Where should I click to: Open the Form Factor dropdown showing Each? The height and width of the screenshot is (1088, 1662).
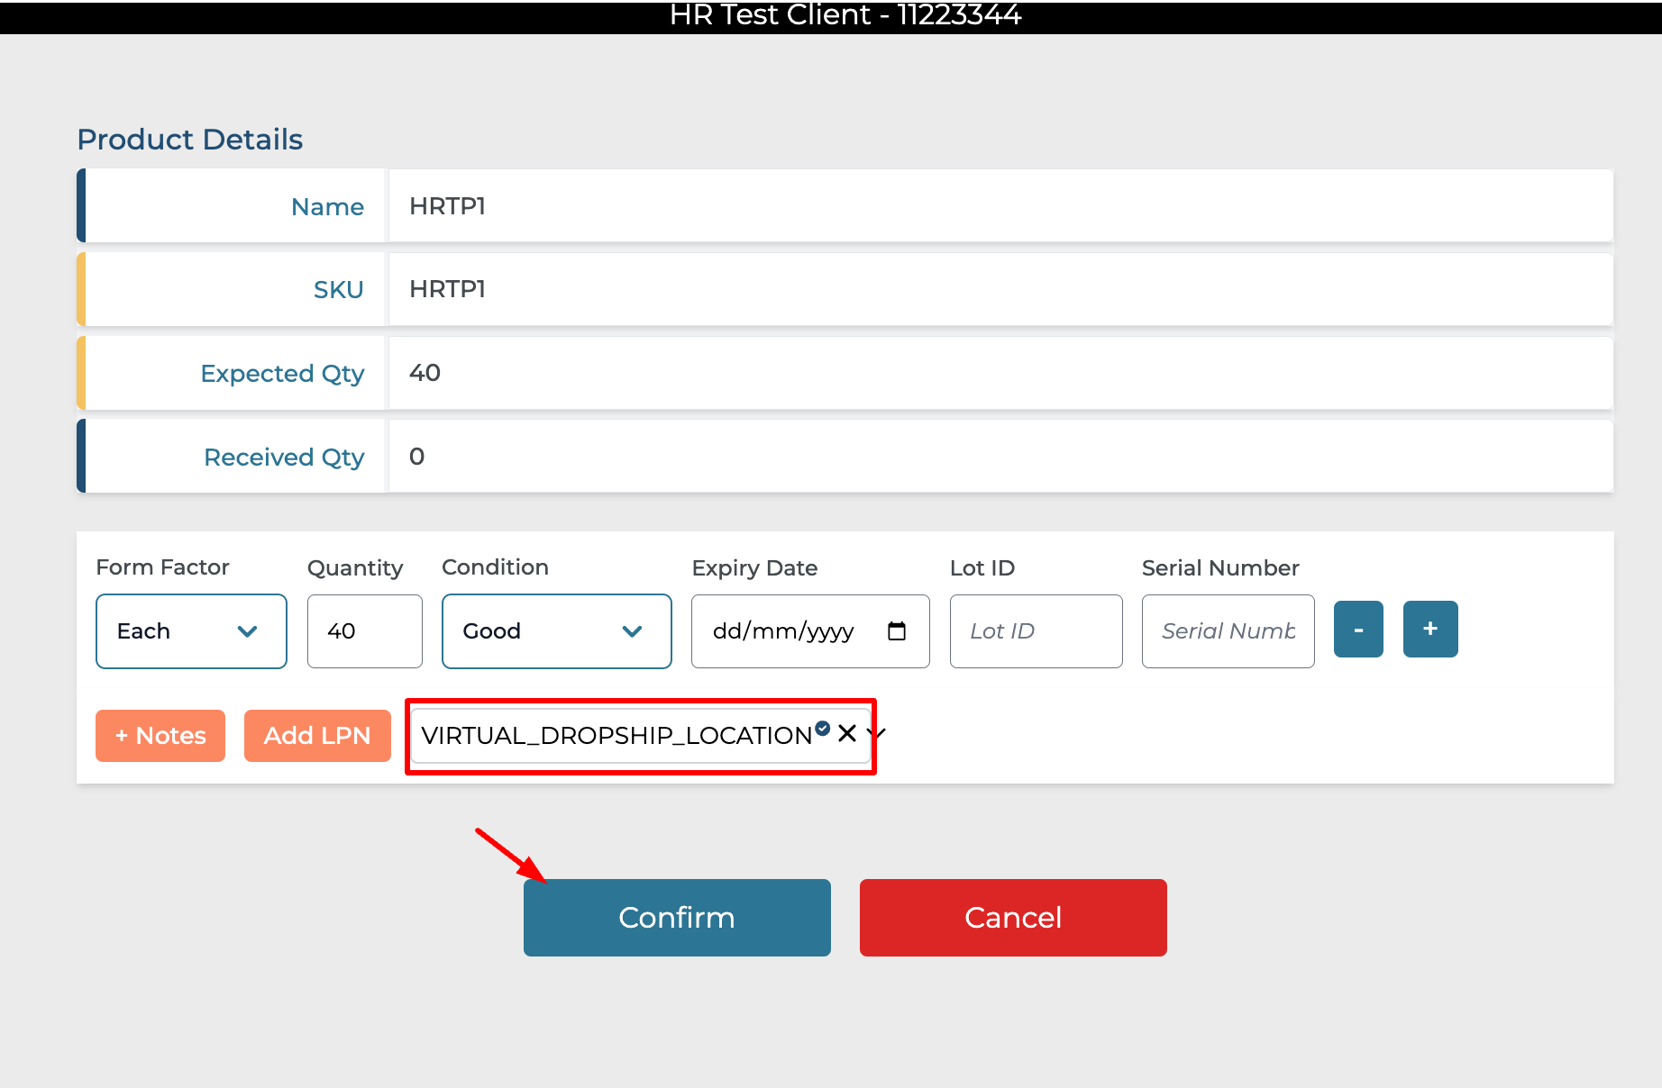191,631
